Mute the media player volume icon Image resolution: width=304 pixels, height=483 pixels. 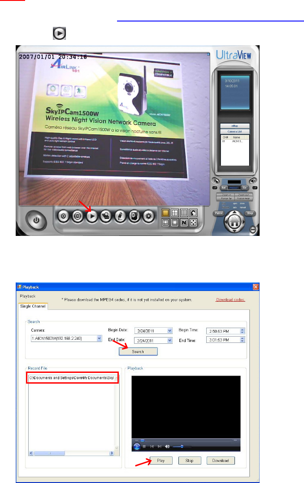(167, 446)
